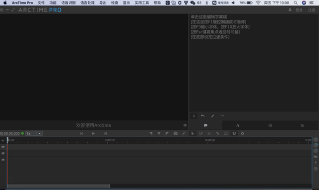Click the WeChat icon in the menu bar
Viewport: 319px width, 190px height.
[193, 2]
